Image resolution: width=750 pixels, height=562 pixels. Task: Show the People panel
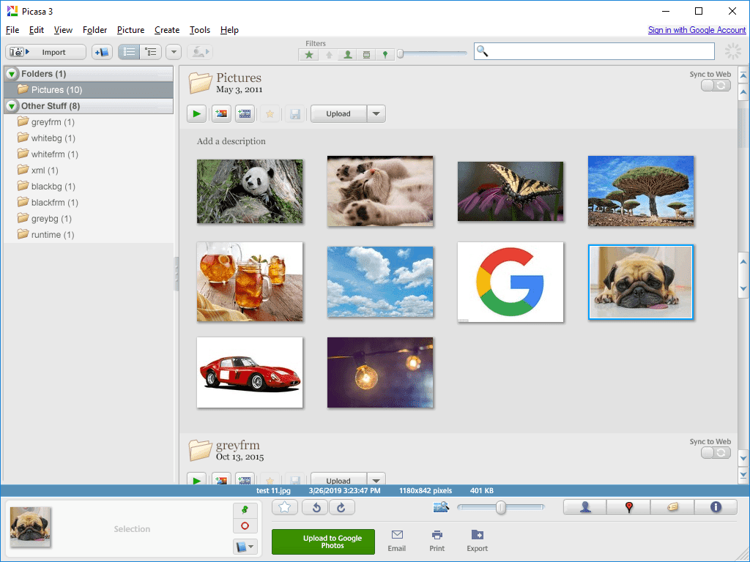pyautogui.click(x=585, y=507)
